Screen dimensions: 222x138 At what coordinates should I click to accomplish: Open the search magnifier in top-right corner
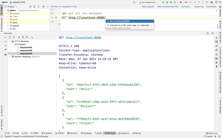click(220, 2)
